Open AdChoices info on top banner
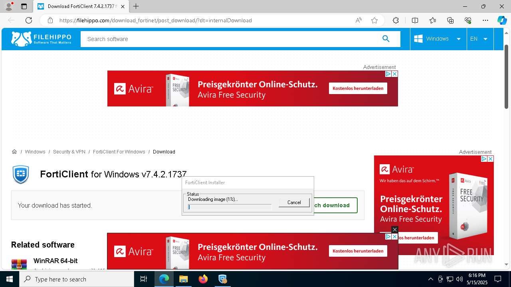This screenshot has height=287, width=511. [388, 74]
